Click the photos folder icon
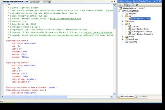The height and width of the screenshot is (110, 165). point(127,37)
